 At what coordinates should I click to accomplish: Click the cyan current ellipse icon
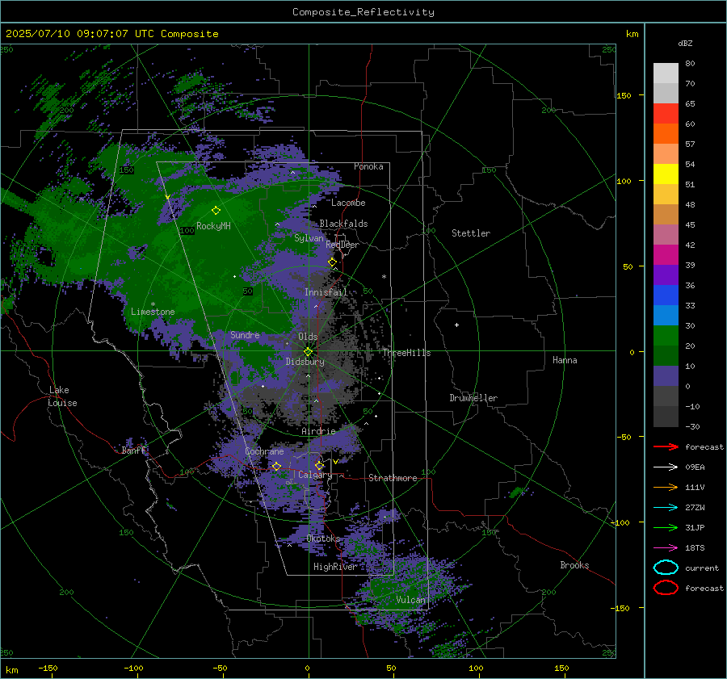(666, 568)
